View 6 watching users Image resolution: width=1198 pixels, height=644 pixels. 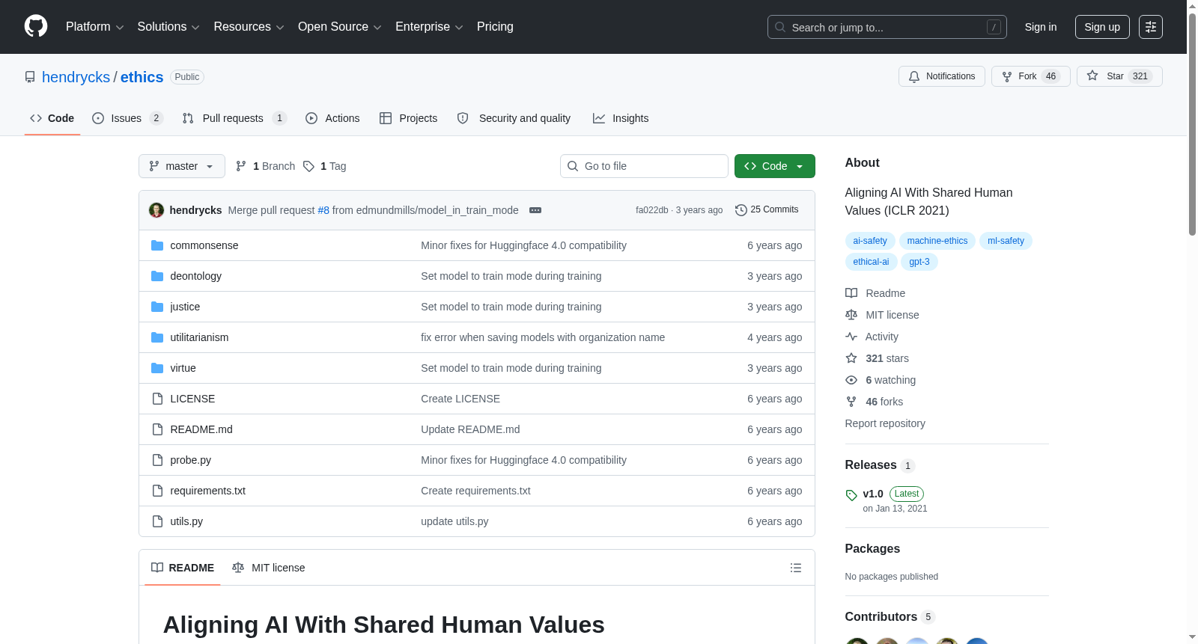[881, 380]
